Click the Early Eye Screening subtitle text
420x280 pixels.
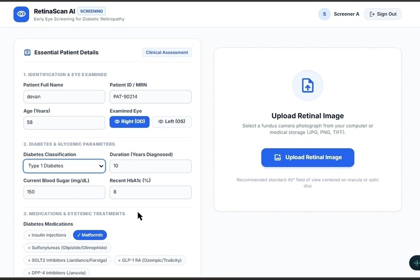[x=79, y=19]
